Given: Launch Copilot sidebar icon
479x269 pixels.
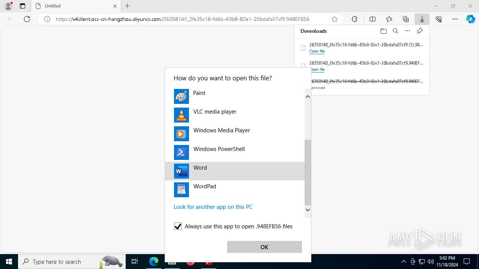Looking at the screenshot, I should click(470, 19).
